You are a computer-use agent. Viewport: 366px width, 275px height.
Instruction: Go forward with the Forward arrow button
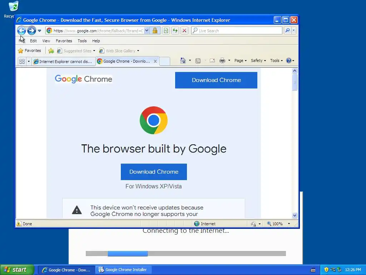(31, 30)
